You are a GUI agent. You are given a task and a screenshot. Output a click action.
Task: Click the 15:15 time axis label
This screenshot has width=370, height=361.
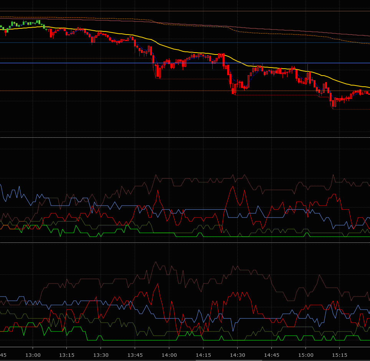(340, 355)
